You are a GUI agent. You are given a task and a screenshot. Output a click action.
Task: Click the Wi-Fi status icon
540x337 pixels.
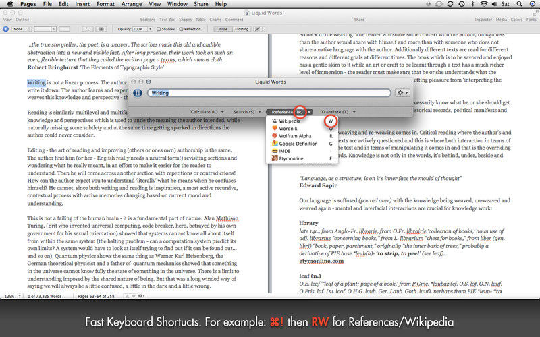click(x=484, y=4)
